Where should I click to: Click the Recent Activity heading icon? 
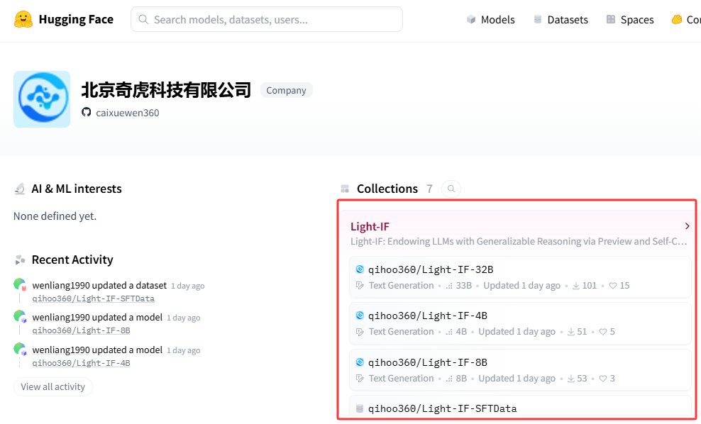tap(20, 260)
